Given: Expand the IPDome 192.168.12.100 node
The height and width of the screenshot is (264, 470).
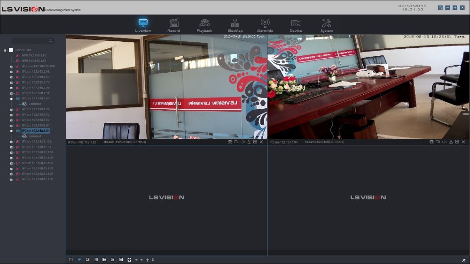Looking at the screenshot, I should (11, 67).
